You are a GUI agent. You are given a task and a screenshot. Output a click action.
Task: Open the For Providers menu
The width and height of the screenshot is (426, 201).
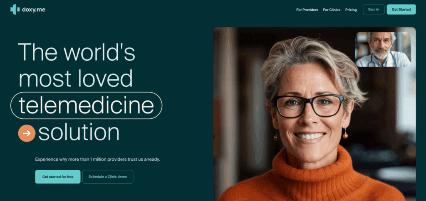coord(307,10)
